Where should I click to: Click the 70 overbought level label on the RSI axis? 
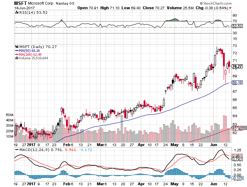tap(235, 21)
